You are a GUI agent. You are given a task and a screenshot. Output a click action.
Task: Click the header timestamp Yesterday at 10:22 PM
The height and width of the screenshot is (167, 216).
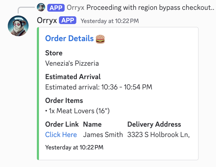(110, 21)
